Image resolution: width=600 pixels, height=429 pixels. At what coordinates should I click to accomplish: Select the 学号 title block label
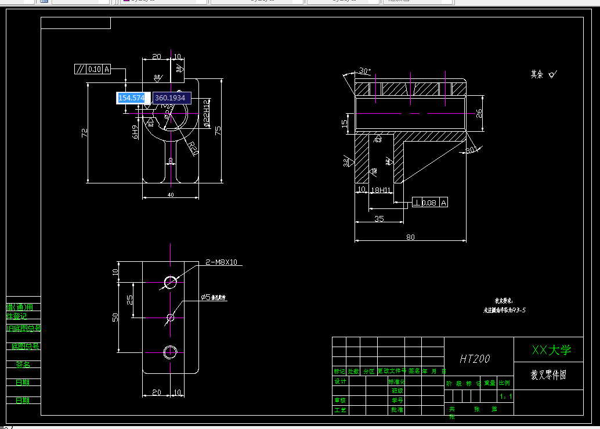(x=397, y=401)
